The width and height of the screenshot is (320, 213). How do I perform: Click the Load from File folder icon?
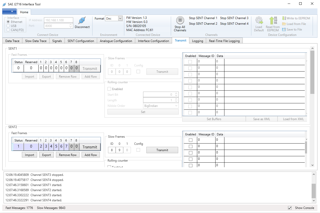point(284,24)
